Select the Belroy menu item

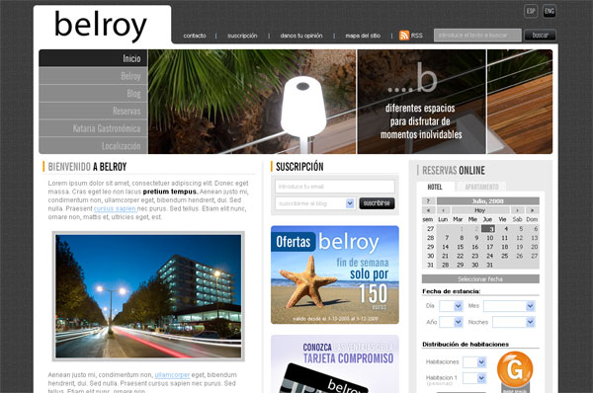pyautogui.click(x=93, y=76)
